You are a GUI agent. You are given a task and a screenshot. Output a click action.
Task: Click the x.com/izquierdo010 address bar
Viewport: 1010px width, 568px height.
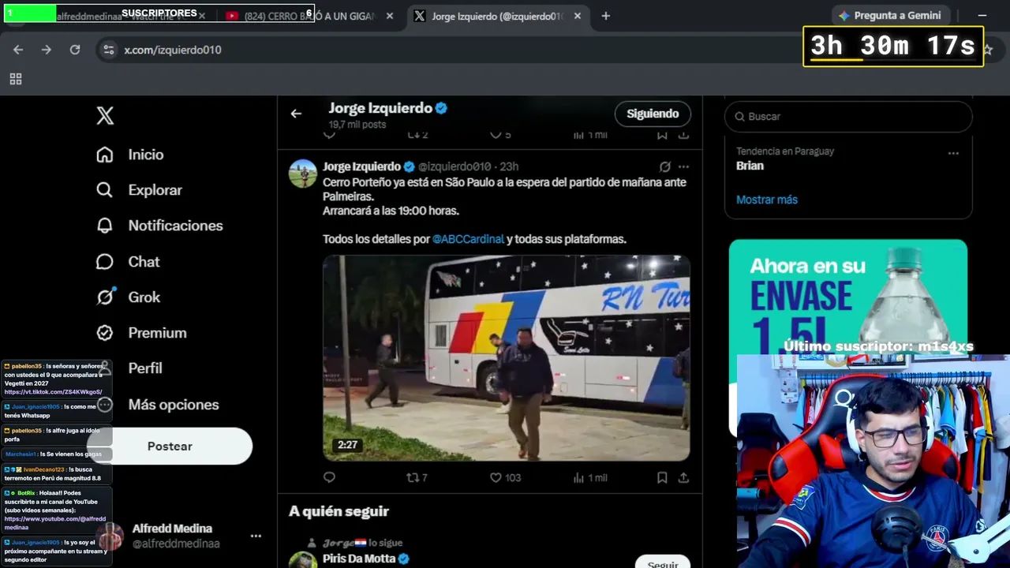172,50
